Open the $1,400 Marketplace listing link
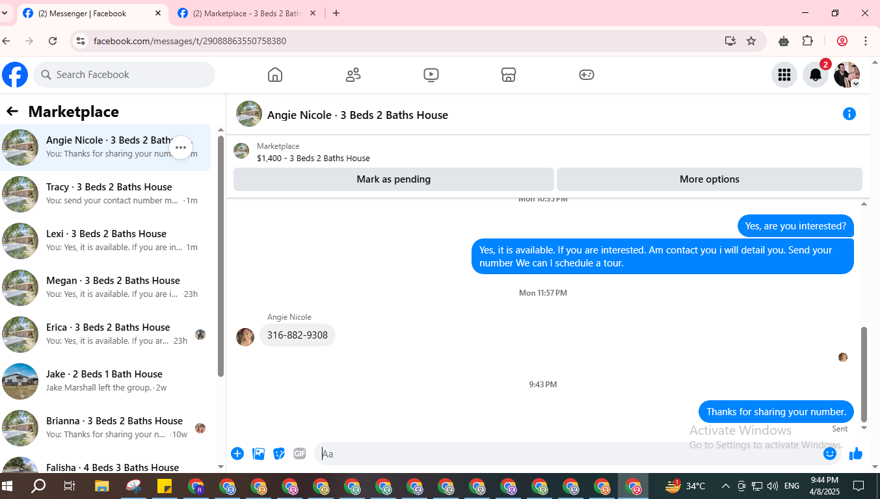Image resolution: width=880 pixels, height=499 pixels. 313,158
